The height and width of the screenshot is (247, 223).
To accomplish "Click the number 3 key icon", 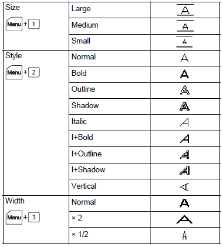I will 34,217.
